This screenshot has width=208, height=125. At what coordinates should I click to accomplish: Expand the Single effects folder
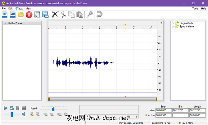pyautogui.click(x=173, y=23)
